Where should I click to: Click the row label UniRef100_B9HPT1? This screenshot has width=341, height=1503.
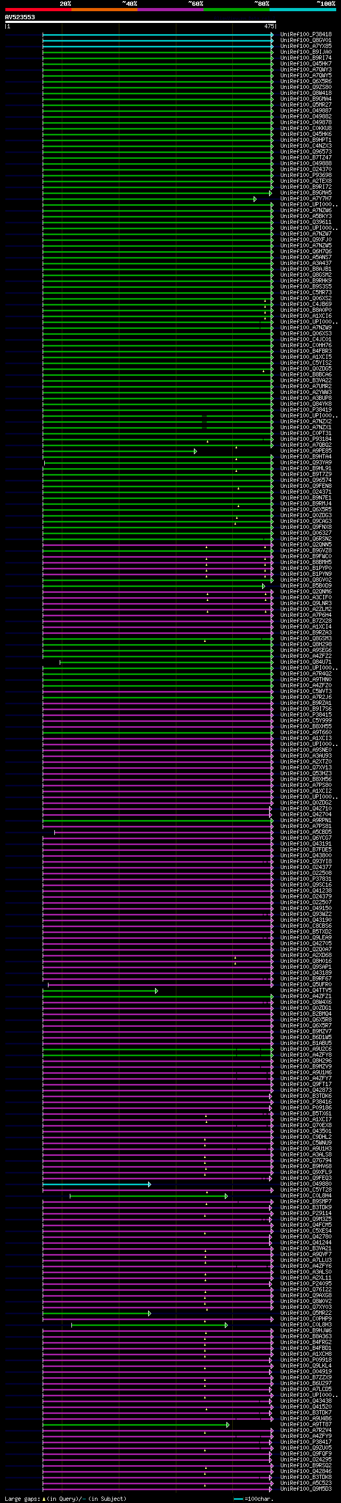coord(306,140)
